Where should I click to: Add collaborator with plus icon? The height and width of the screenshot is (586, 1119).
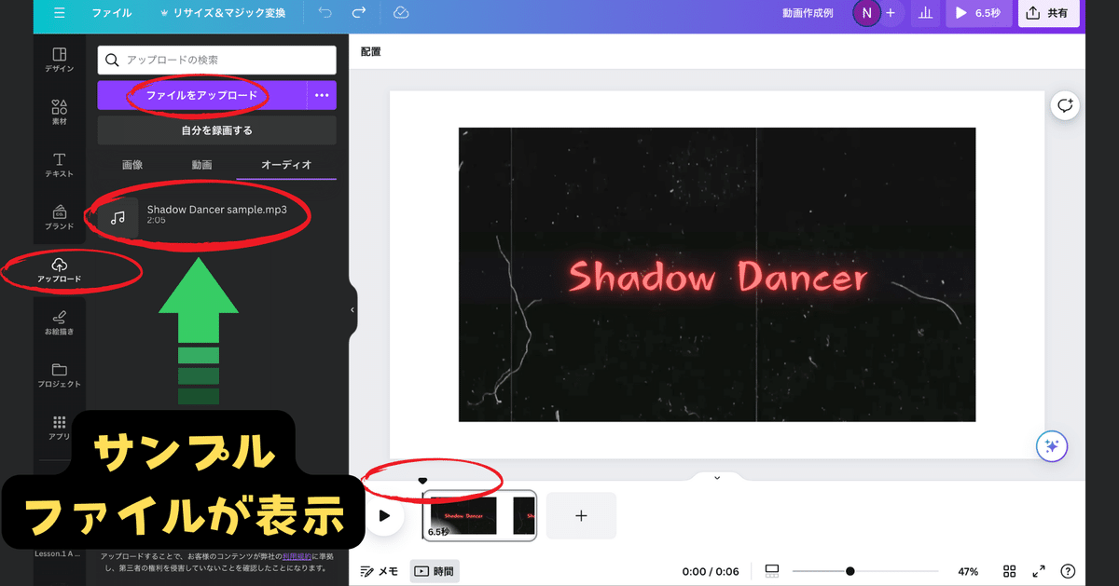click(x=891, y=13)
